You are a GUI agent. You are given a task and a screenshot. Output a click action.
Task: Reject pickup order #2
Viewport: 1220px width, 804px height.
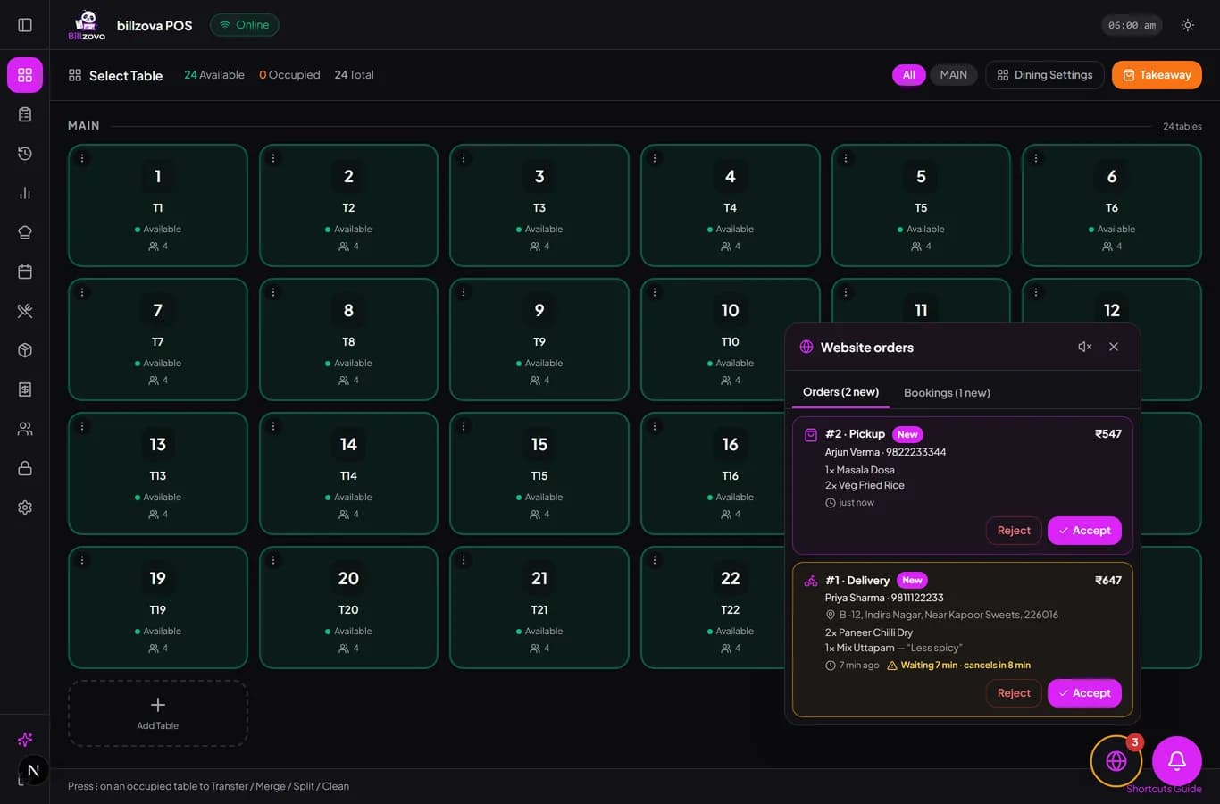pos(1014,531)
